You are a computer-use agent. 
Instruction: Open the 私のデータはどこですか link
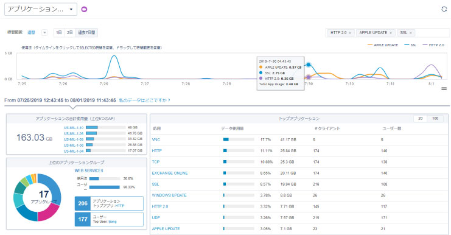tap(144, 100)
